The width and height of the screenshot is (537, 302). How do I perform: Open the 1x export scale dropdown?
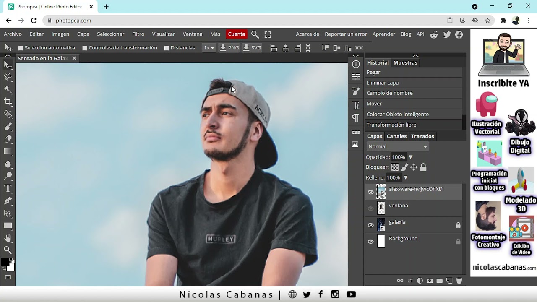click(x=209, y=48)
